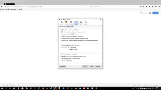Open Privacy footer link

click(x=134, y=85)
